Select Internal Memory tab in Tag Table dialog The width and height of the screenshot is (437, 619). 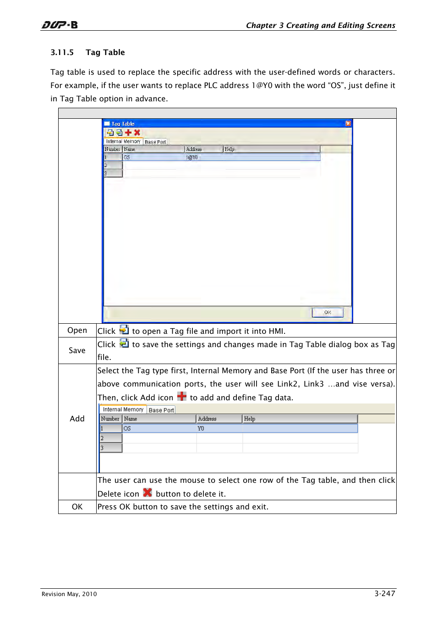[123, 141]
